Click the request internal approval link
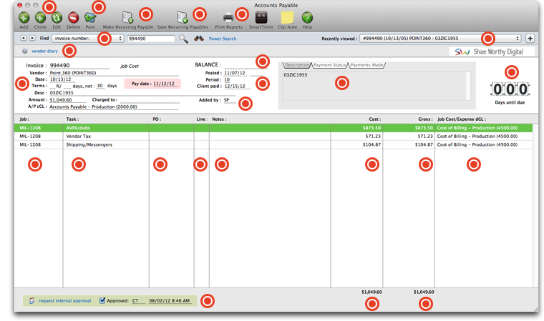This screenshot has width=544, height=321. [x=64, y=301]
